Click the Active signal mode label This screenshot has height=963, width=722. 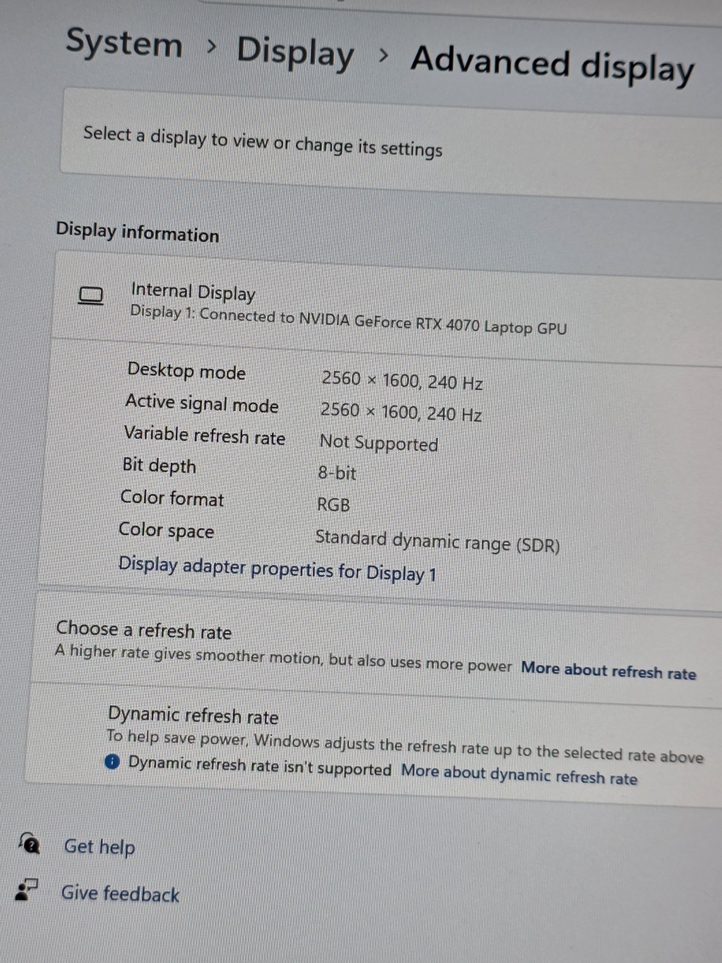tap(202, 403)
